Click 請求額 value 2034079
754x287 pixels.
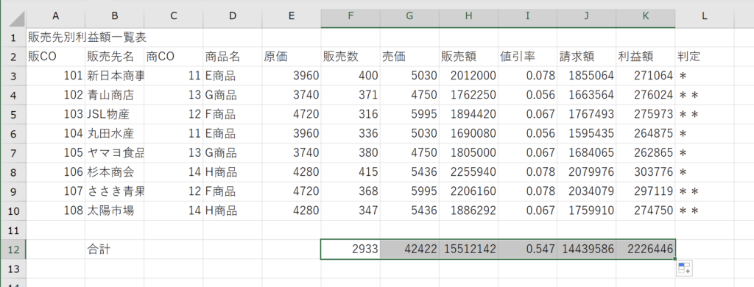(586, 191)
